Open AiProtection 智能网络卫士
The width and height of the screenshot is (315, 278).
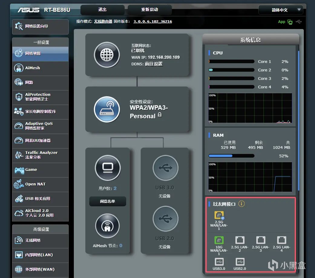click(40, 97)
